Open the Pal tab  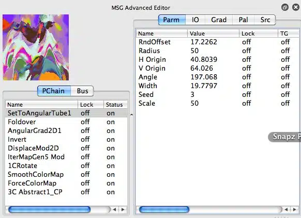pos(244,20)
